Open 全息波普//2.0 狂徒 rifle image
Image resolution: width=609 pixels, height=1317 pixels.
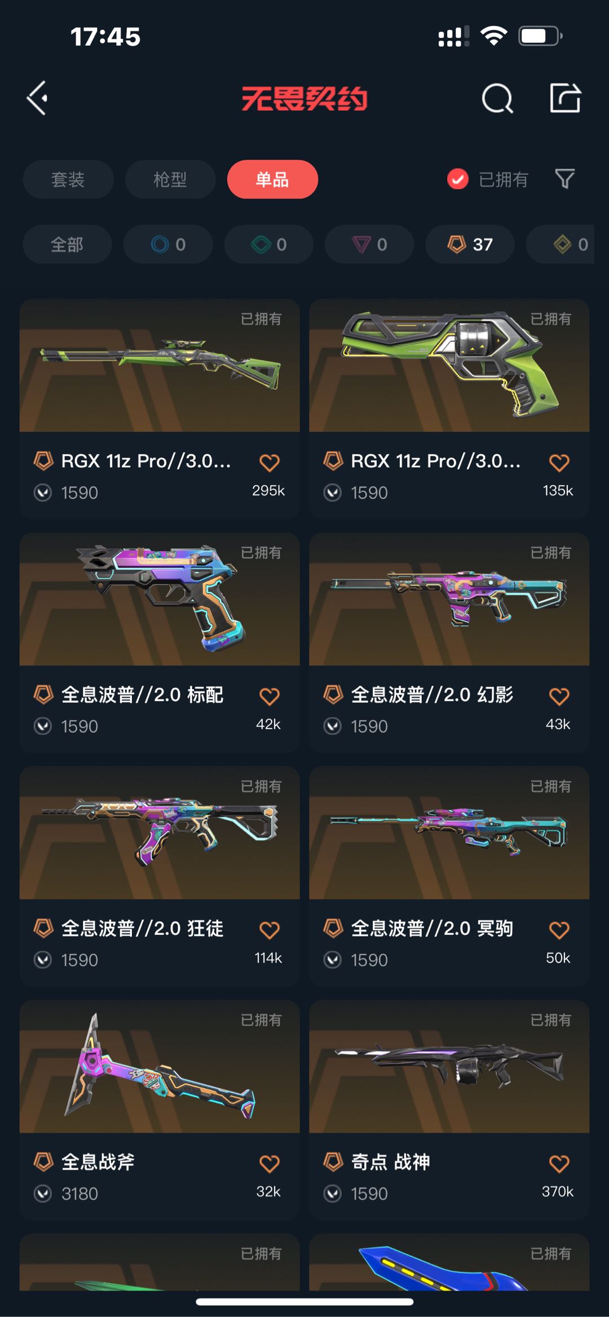pos(160,832)
